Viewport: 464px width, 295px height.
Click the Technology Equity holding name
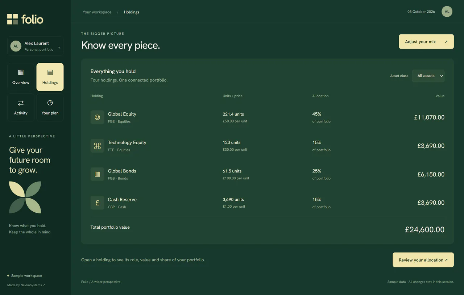click(x=127, y=142)
